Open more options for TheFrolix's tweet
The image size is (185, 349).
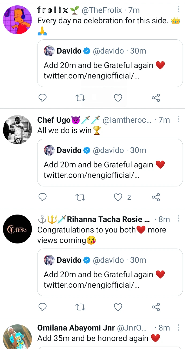pyautogui.click(x=179, y=10)
